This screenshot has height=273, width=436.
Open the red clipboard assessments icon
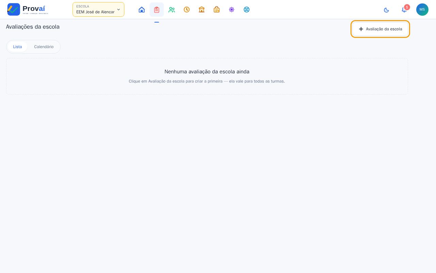coord(157,10)
